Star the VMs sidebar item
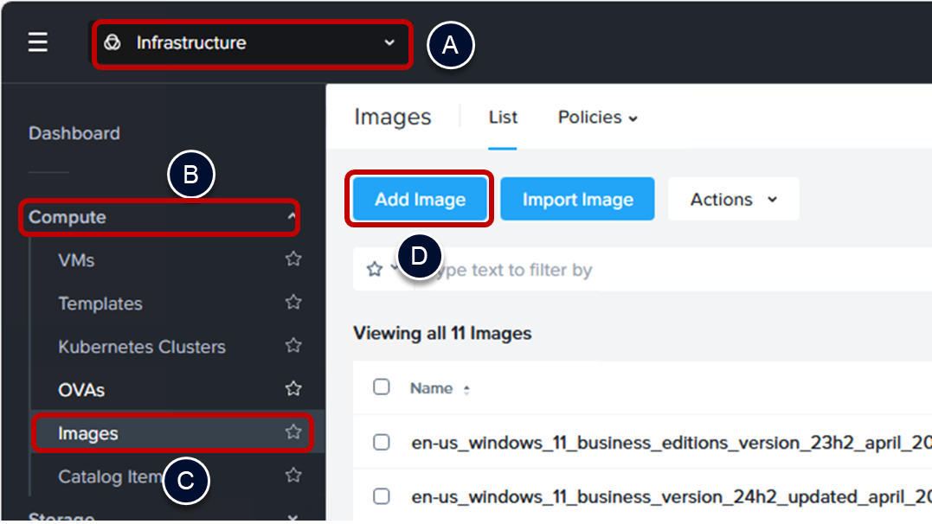 point(293,259)
